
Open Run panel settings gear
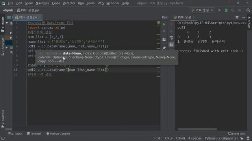(237, 17)
